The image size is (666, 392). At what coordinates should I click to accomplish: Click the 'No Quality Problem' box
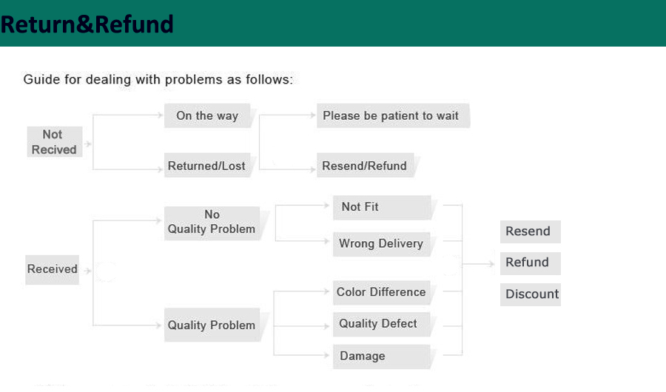click(212, 222)
